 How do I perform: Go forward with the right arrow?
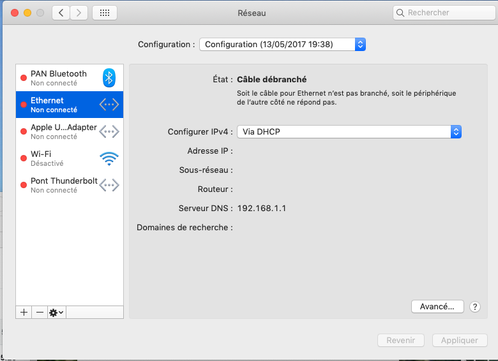79,13
